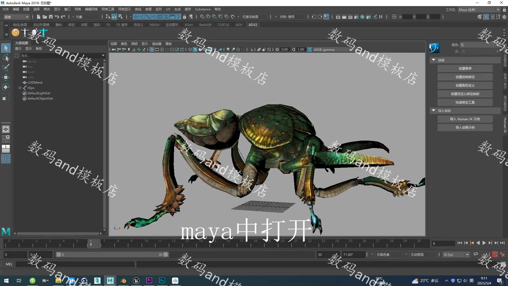Open Hypershade from the status line

(x=362, y=17)
